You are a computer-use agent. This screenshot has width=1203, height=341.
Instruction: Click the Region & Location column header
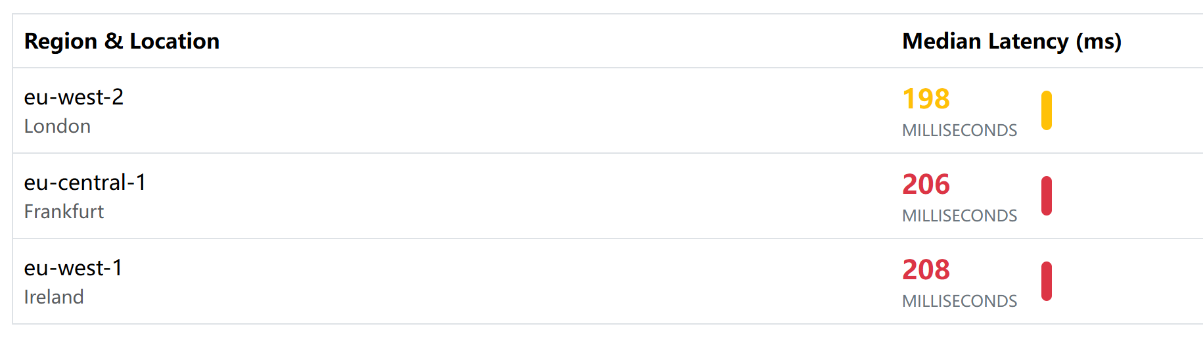(122, 41)
